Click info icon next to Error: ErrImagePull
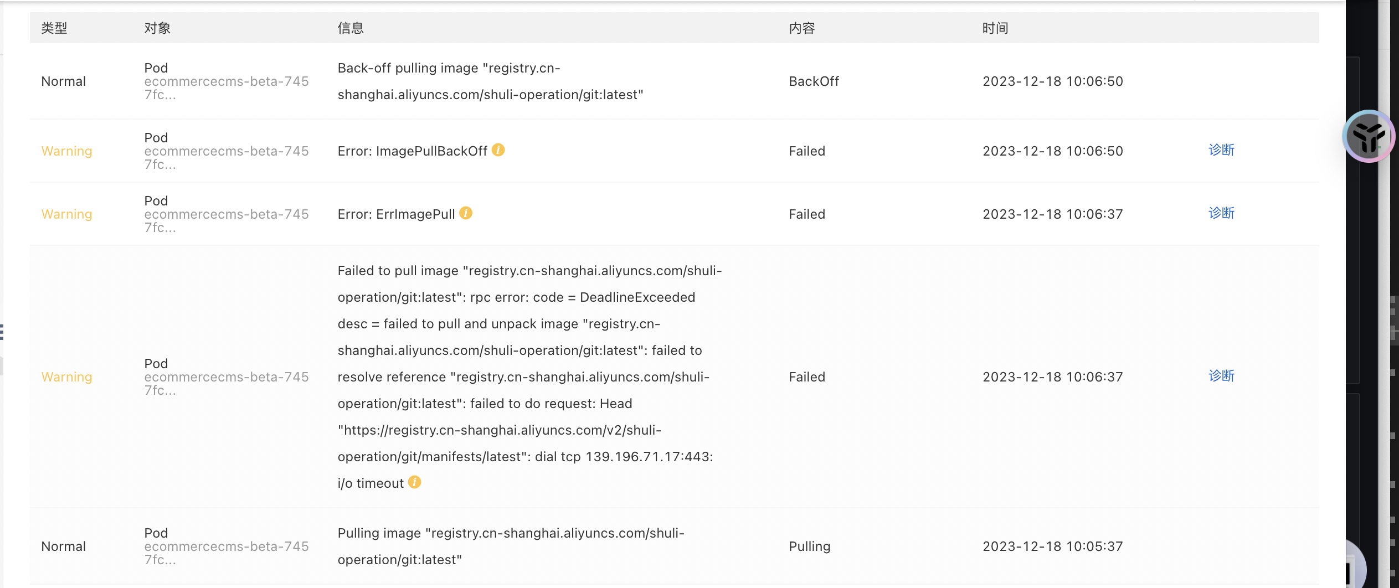Screen dimensions: 1399x588 tap(466, 213)
